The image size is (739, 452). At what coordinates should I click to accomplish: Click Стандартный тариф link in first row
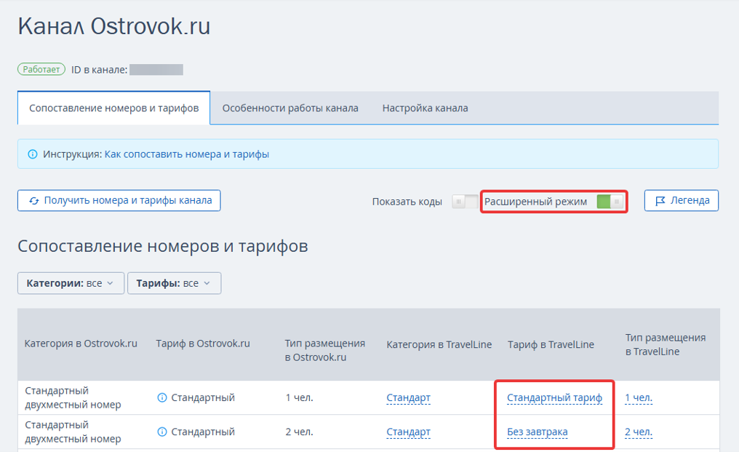coord(554,398)
